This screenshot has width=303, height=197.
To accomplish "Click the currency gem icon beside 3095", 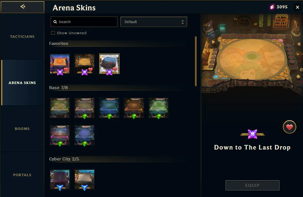I will [272, 7].
